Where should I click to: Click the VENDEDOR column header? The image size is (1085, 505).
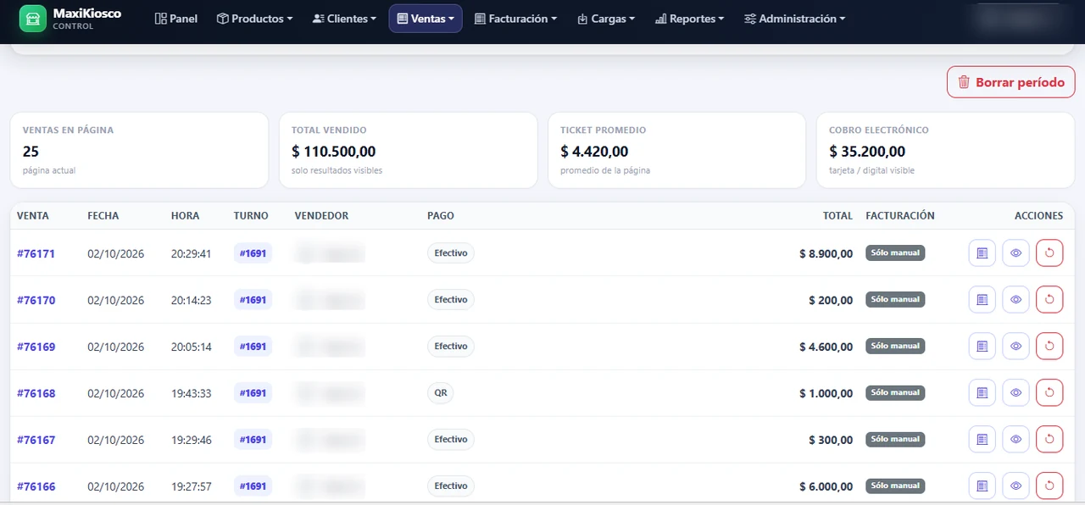point(321,216)
